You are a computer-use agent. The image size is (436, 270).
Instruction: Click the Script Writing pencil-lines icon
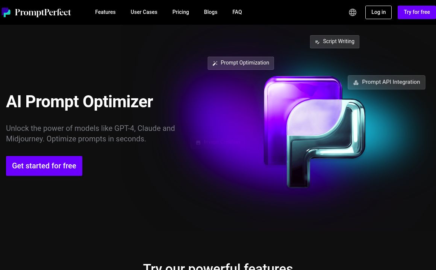click(317, 42)
